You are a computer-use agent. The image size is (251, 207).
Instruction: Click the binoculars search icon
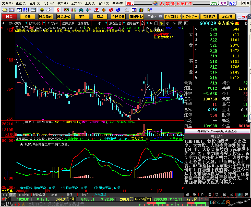pyautogui.click(x=81, y=10)
